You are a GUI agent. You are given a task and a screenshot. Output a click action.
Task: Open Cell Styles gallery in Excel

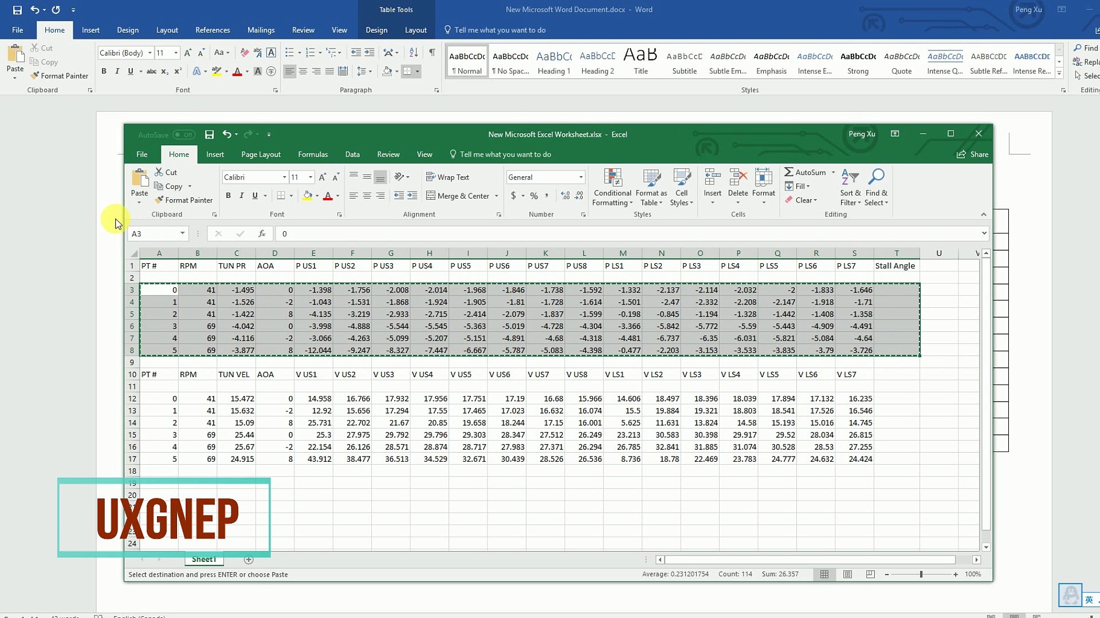pyautogui.click(x=681, y=187)
